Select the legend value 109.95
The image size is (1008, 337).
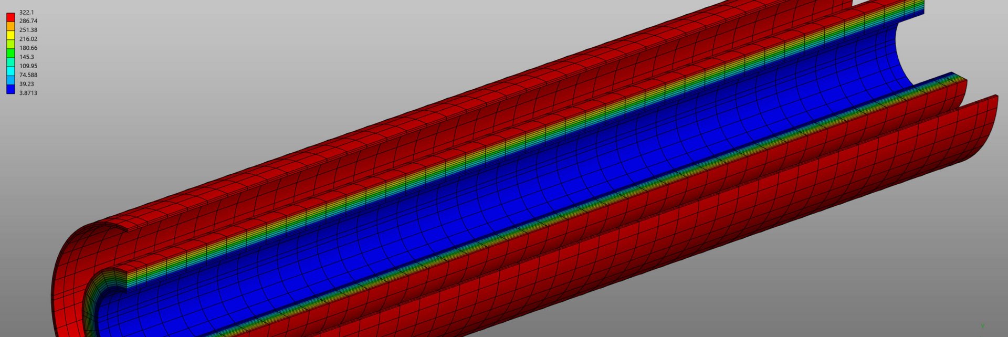click(x=28, y=66)
